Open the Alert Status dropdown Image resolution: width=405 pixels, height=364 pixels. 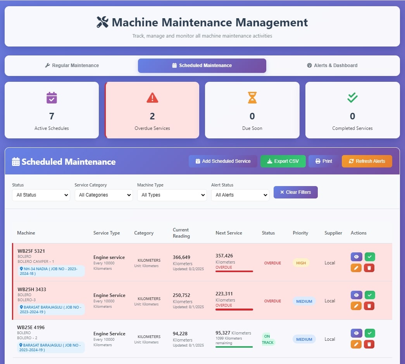pyautogui.click(x=240, y=195)
